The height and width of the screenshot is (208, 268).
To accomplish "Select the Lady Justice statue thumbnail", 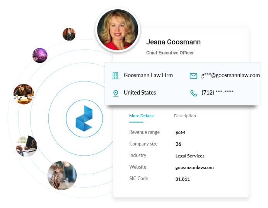I will click(x=62, y=176).
